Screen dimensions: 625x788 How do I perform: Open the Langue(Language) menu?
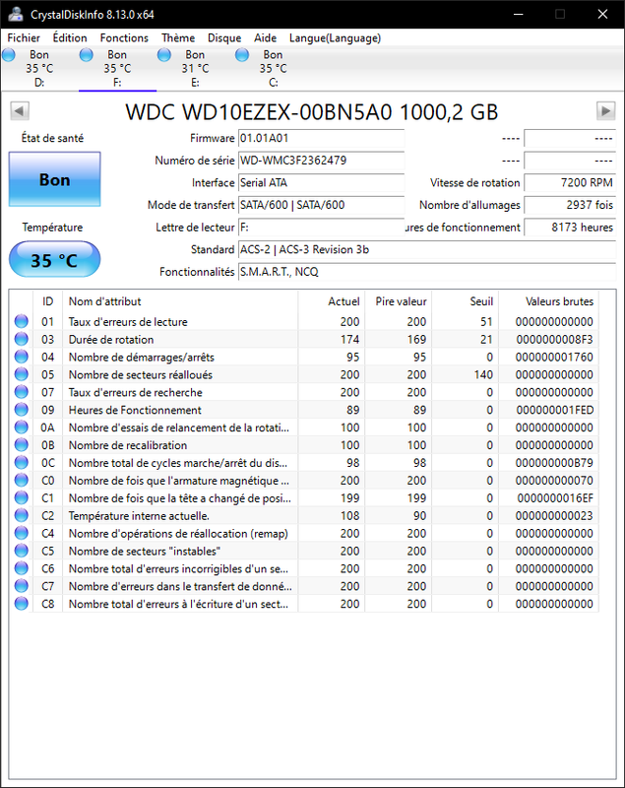[x=335, y=37]
